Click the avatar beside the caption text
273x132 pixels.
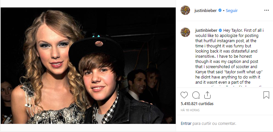click(x=185, y=32)
